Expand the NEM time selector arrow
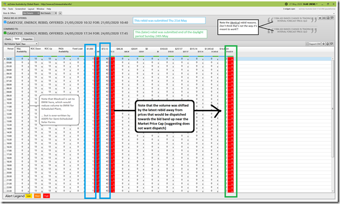This screenshot has height=204, width=340. (317, 4)
